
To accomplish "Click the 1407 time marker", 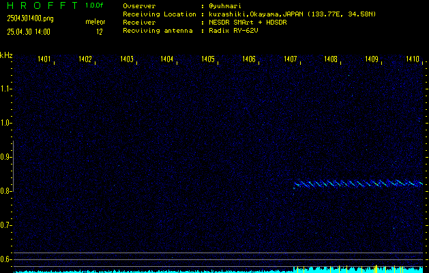I will 291,59.
